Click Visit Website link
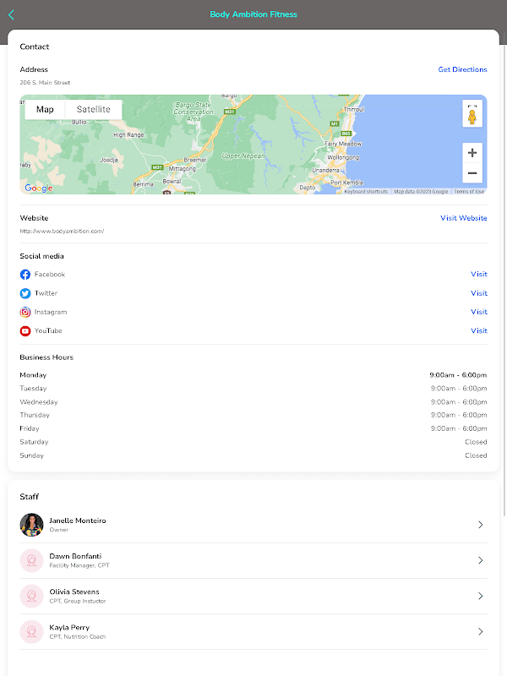 (x=463, y=218)
